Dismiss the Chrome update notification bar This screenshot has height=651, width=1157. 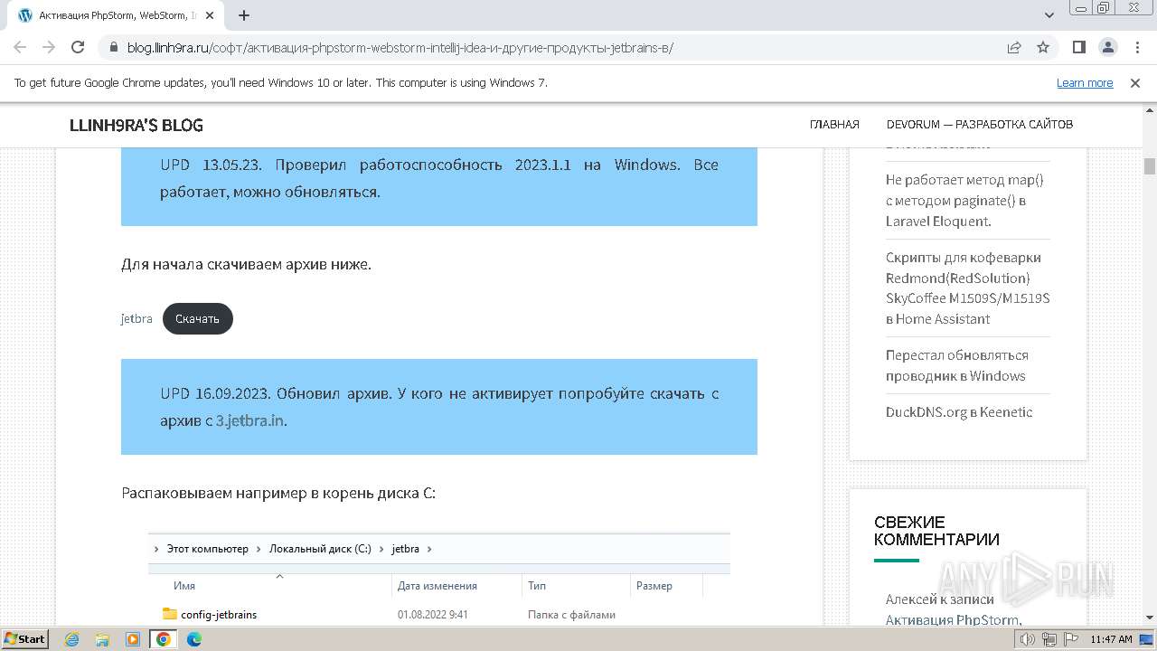[x=1135, y=83]
